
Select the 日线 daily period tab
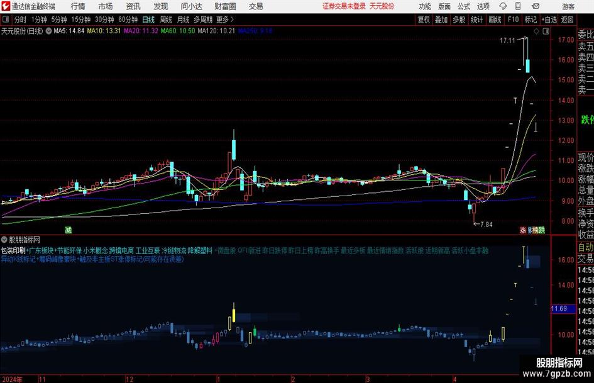pos(148,19)
